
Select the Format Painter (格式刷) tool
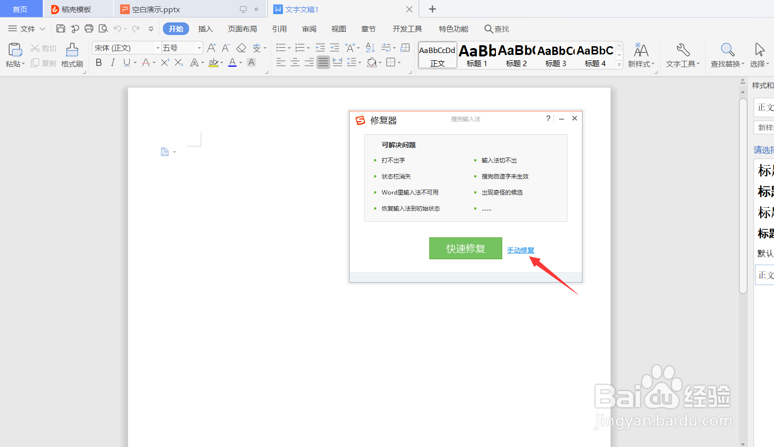point(72,54)
